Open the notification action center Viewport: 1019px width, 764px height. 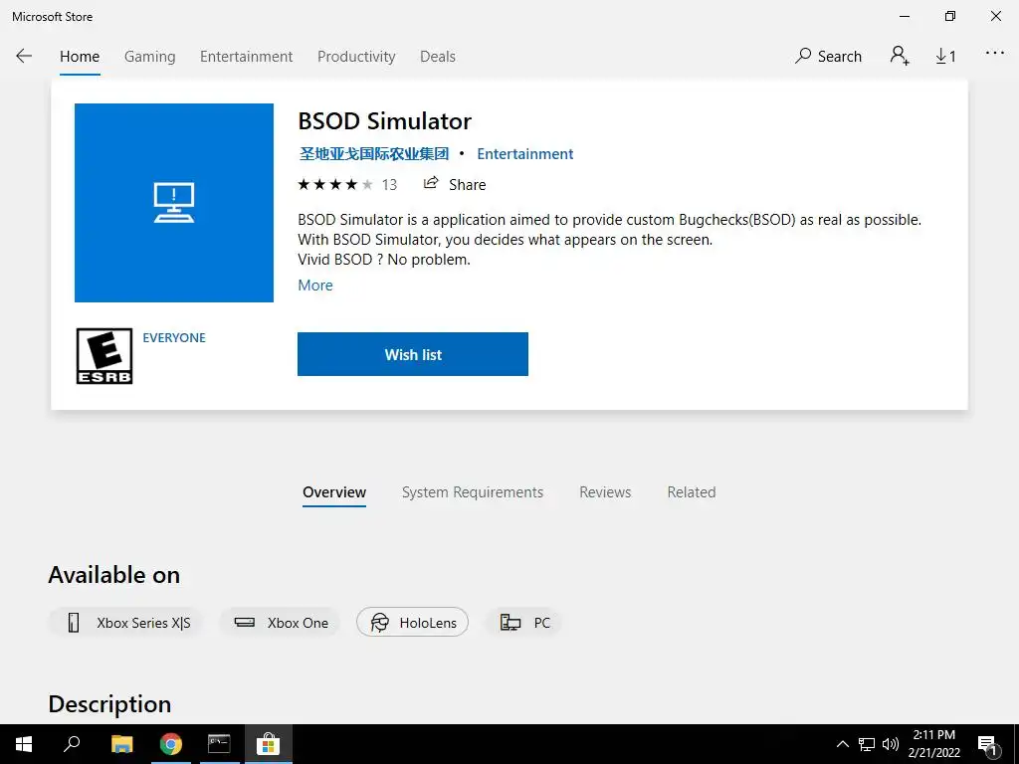pos(987,744)
